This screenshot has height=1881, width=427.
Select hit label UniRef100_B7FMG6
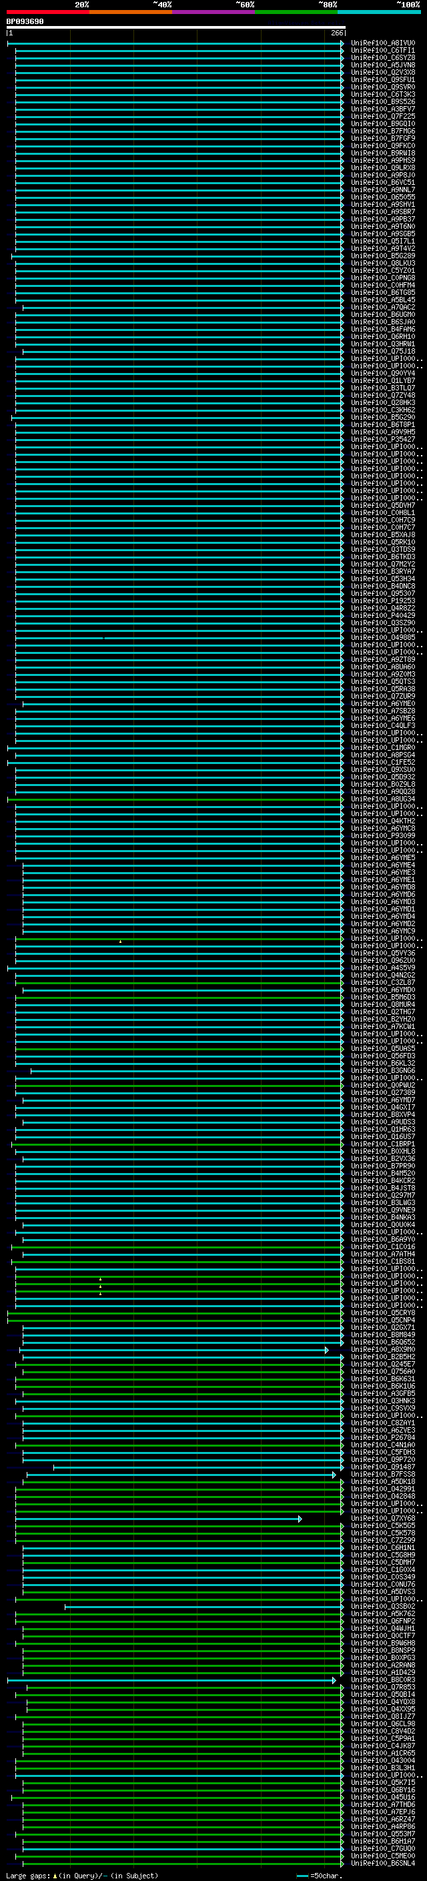point(383,131)
